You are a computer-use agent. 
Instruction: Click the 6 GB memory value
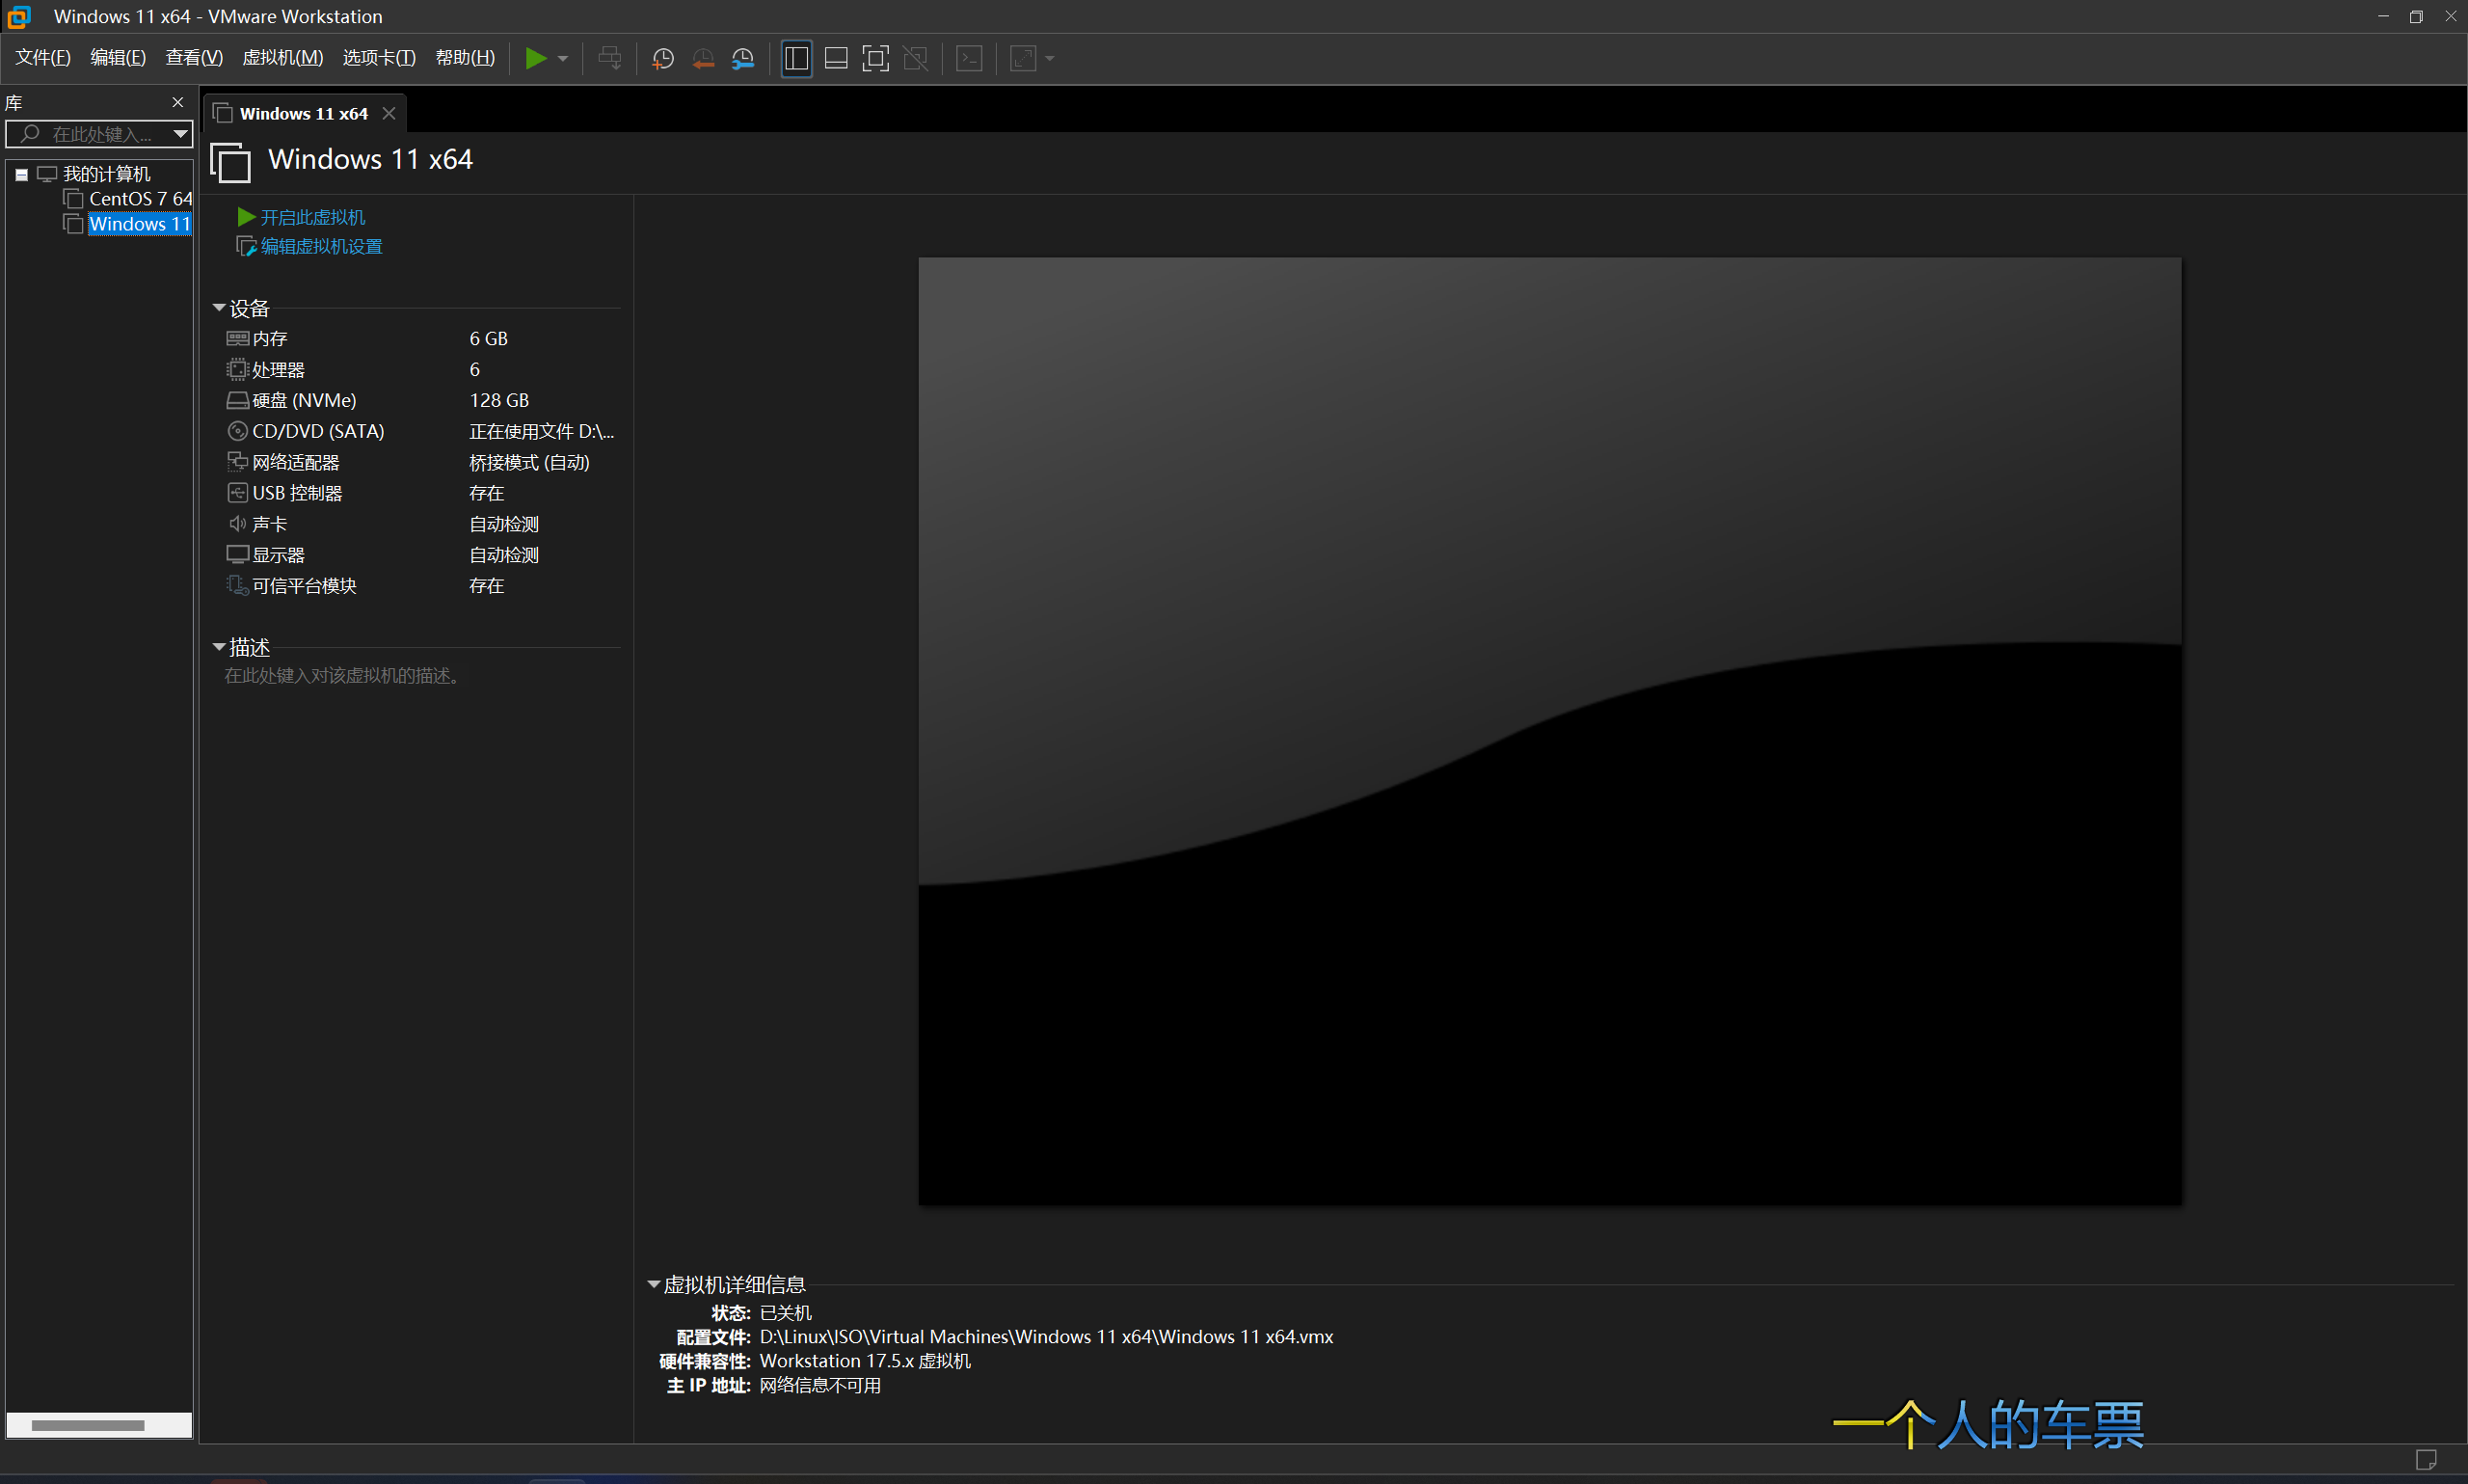(489, 339)
